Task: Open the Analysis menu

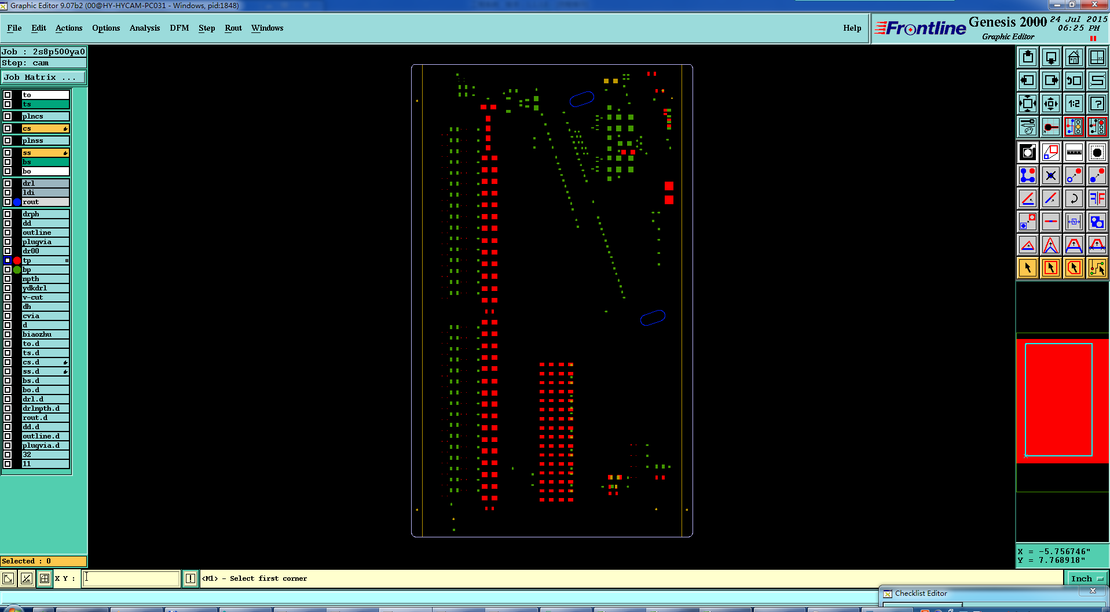Action: coord(145,28)
